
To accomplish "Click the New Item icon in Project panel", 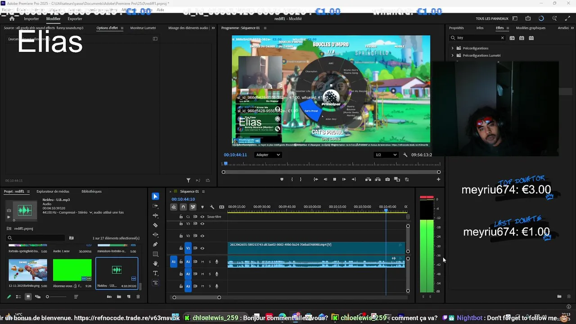I will click(x=129, y=297).
